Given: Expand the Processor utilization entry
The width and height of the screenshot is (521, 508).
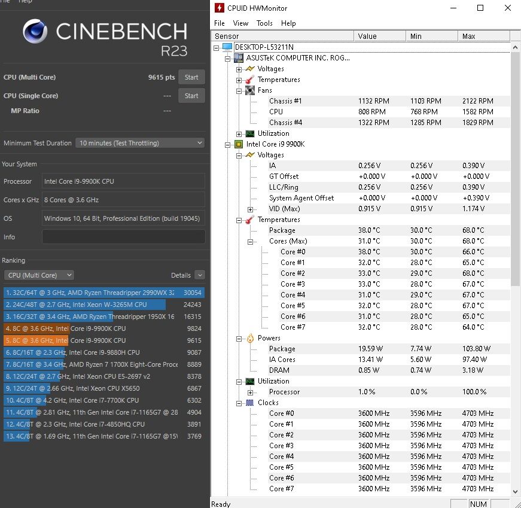Looking at the screenshot, I should tap(250, 393).
